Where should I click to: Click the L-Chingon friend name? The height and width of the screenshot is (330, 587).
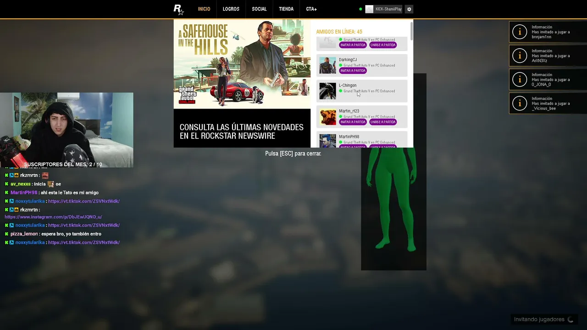pyautogui.click(x=348, y=85)
